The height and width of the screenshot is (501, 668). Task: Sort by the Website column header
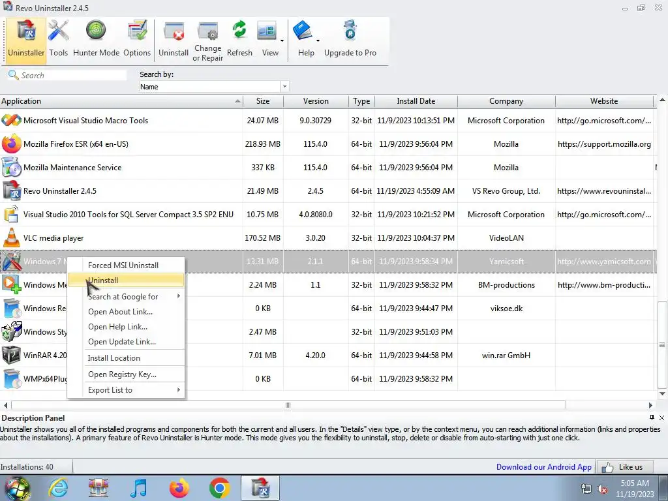(604, 101)
